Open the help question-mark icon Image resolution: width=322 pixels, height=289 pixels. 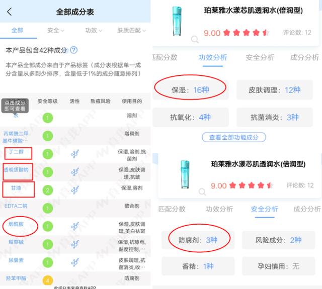[74, 50]
